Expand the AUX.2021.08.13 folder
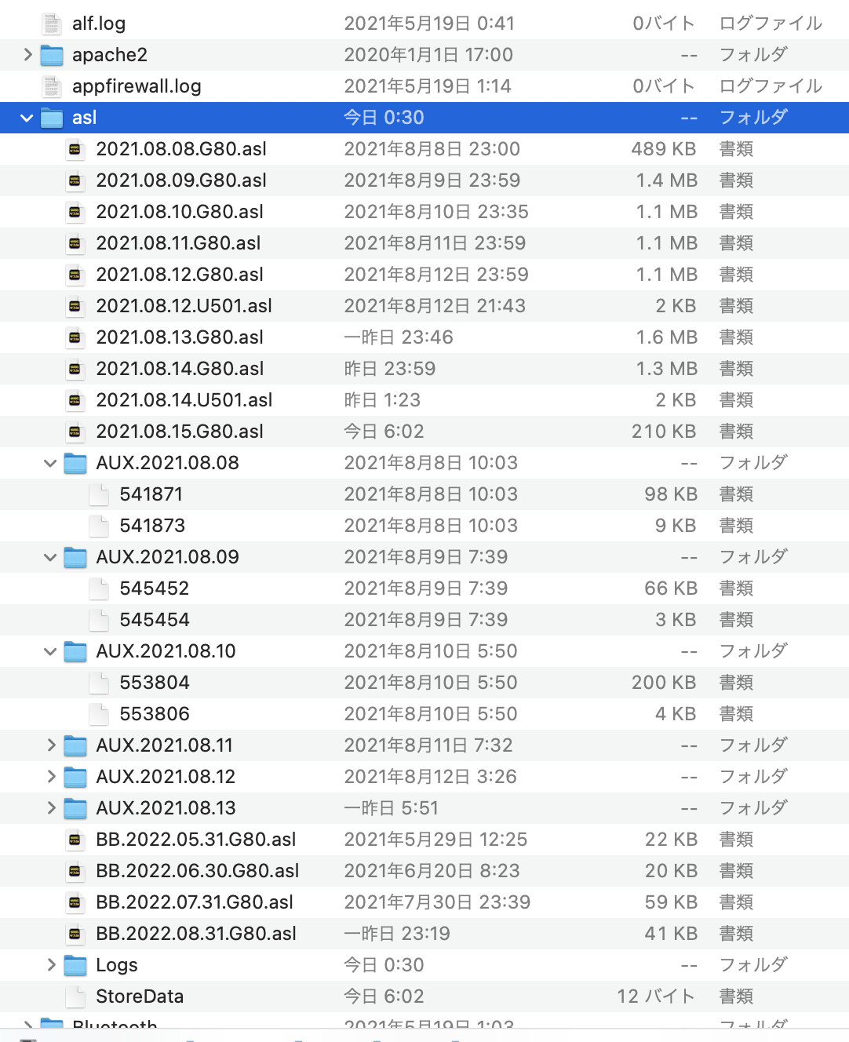Screen dimensions: 849x1042 pyautogui.click(x=51, y=808)
